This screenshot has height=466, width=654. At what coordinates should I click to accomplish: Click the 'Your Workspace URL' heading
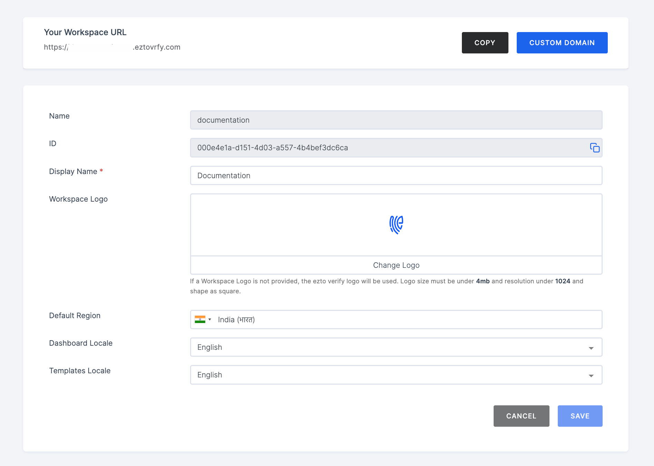tap(85, 32)
